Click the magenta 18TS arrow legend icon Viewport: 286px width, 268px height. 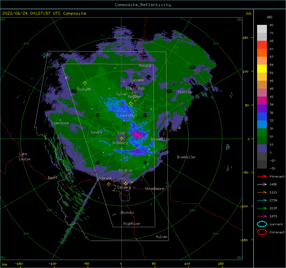pos(262,216)
